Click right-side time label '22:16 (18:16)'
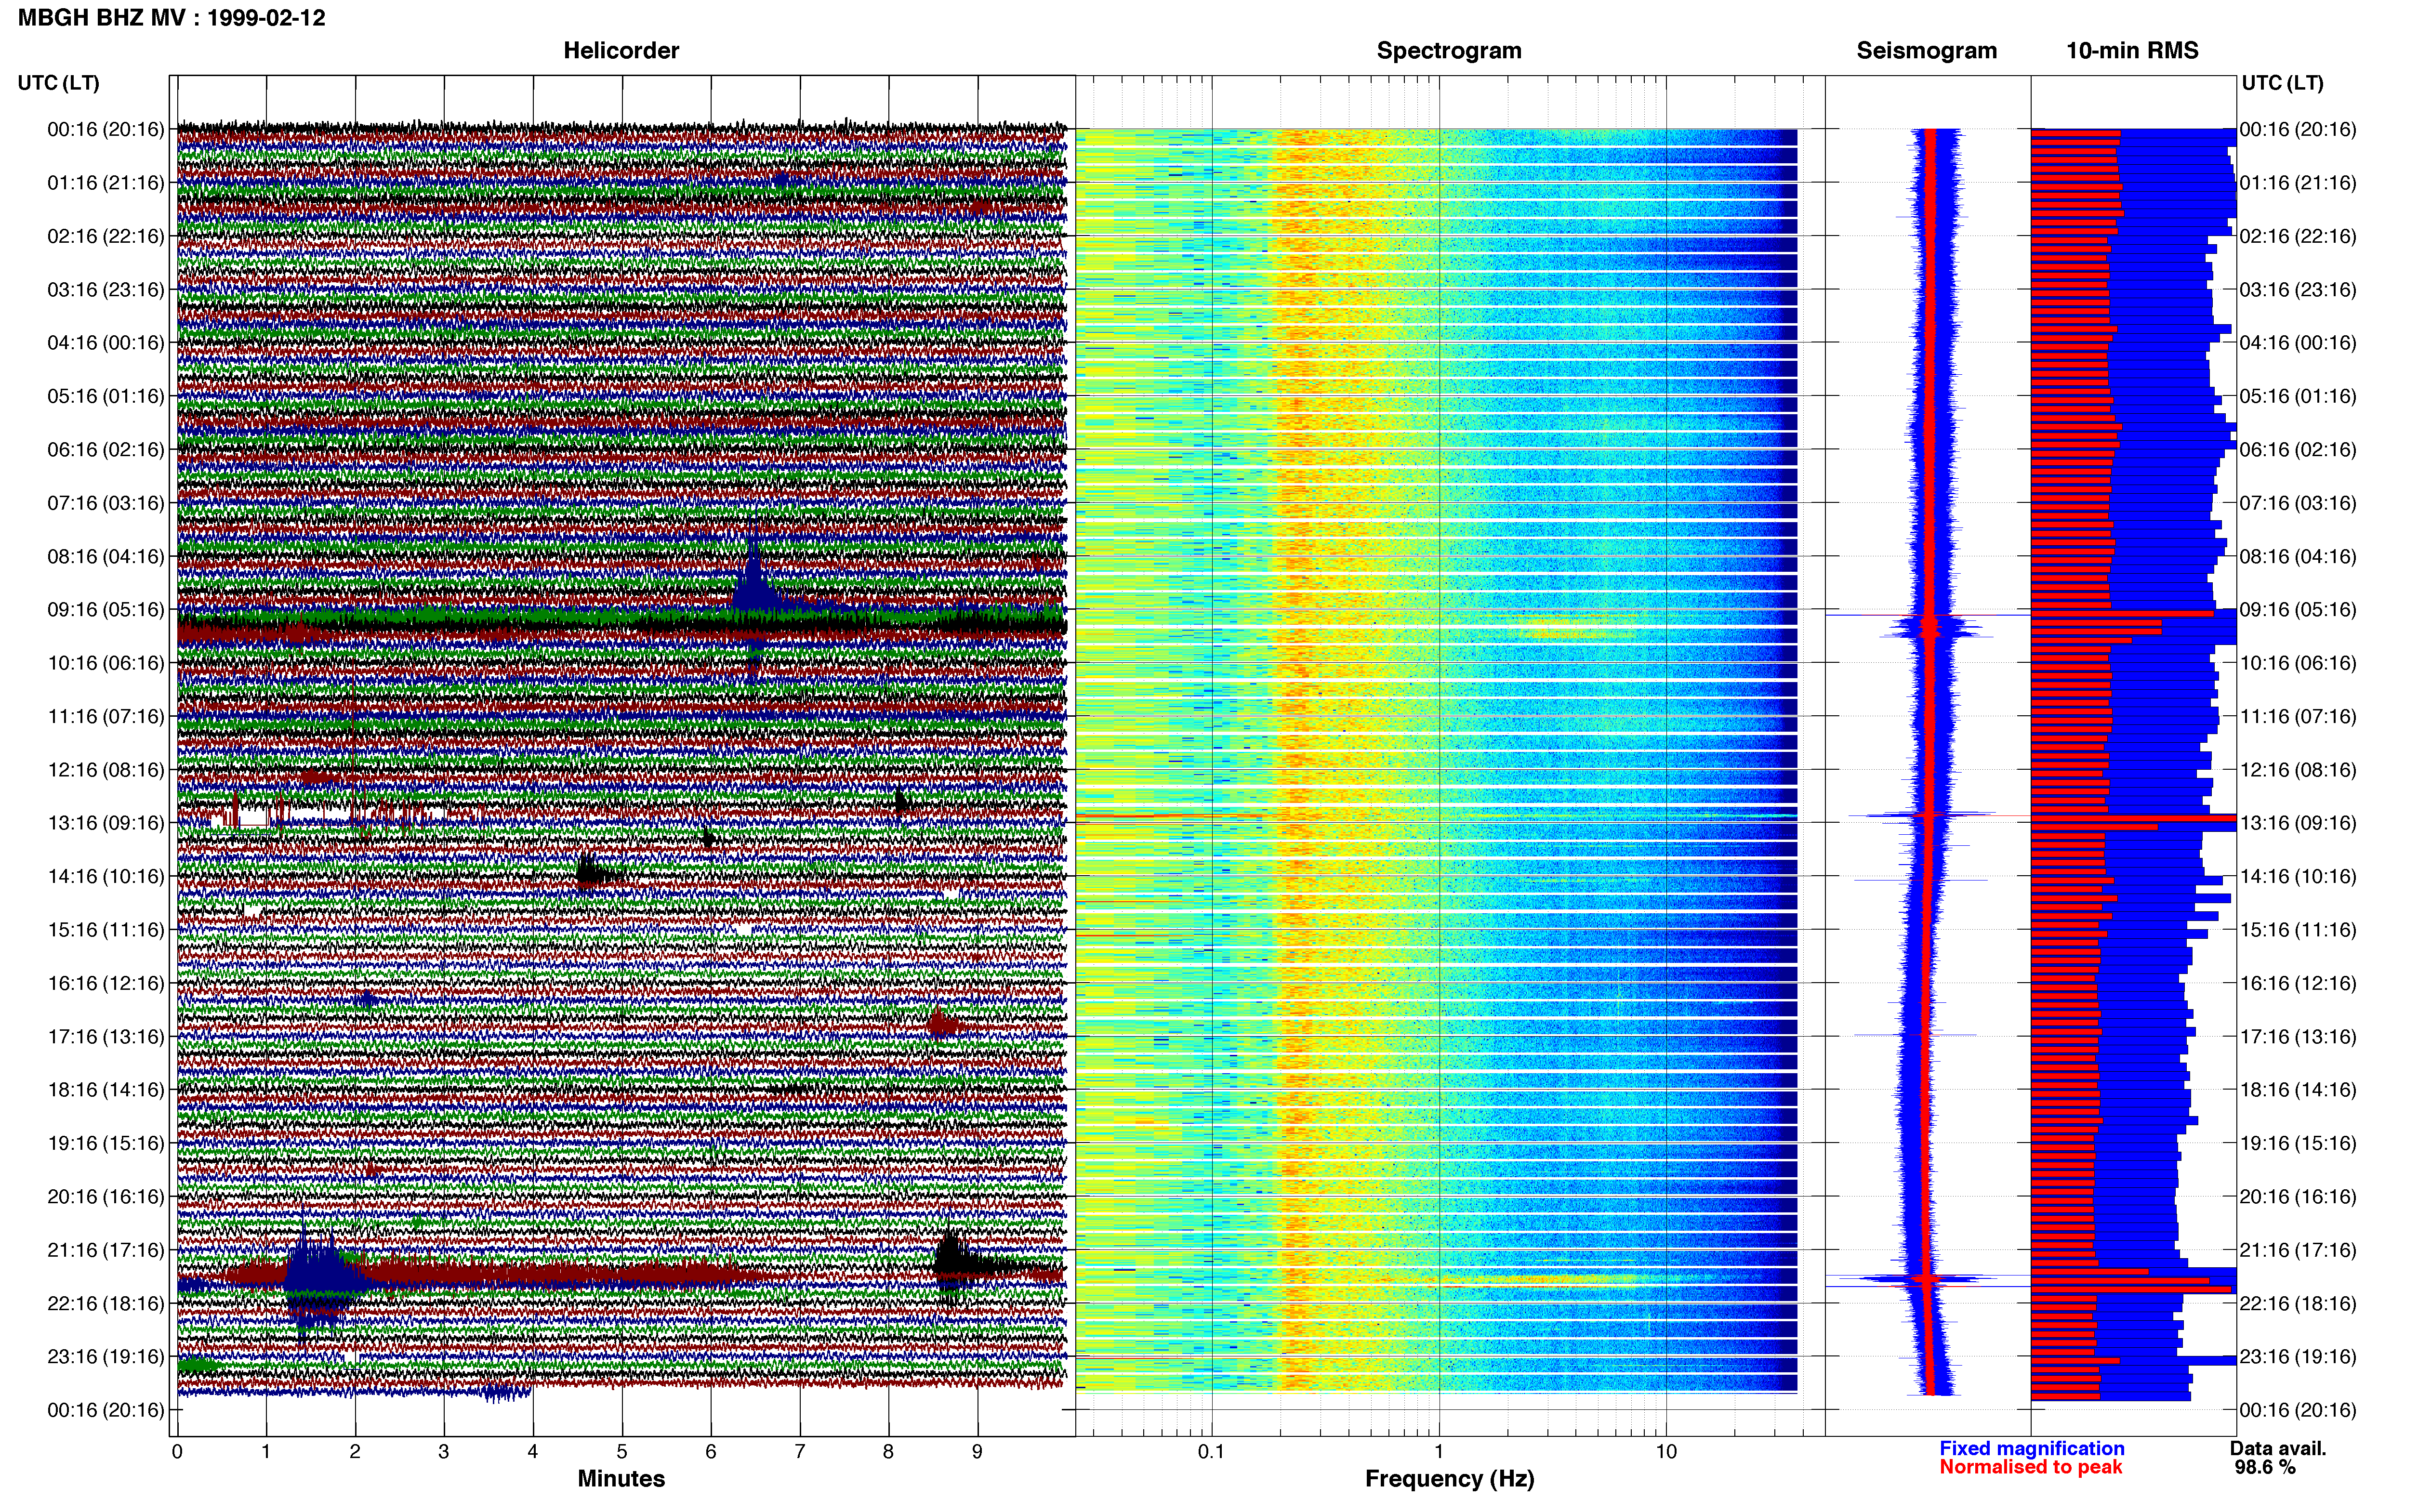Screen dimensions: 2418x1512 (x=2298, y=1303)
